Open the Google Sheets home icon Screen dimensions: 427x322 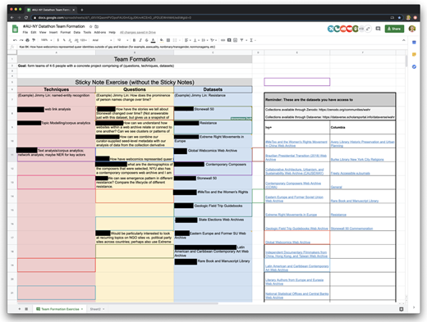(x=15, y=29)
